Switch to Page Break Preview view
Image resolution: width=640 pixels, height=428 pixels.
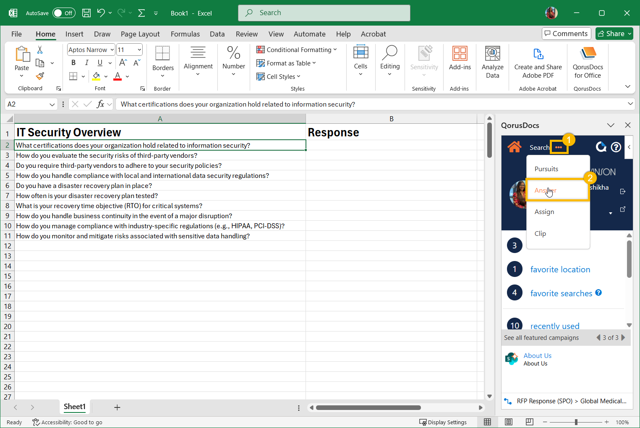tap(529, 422)
